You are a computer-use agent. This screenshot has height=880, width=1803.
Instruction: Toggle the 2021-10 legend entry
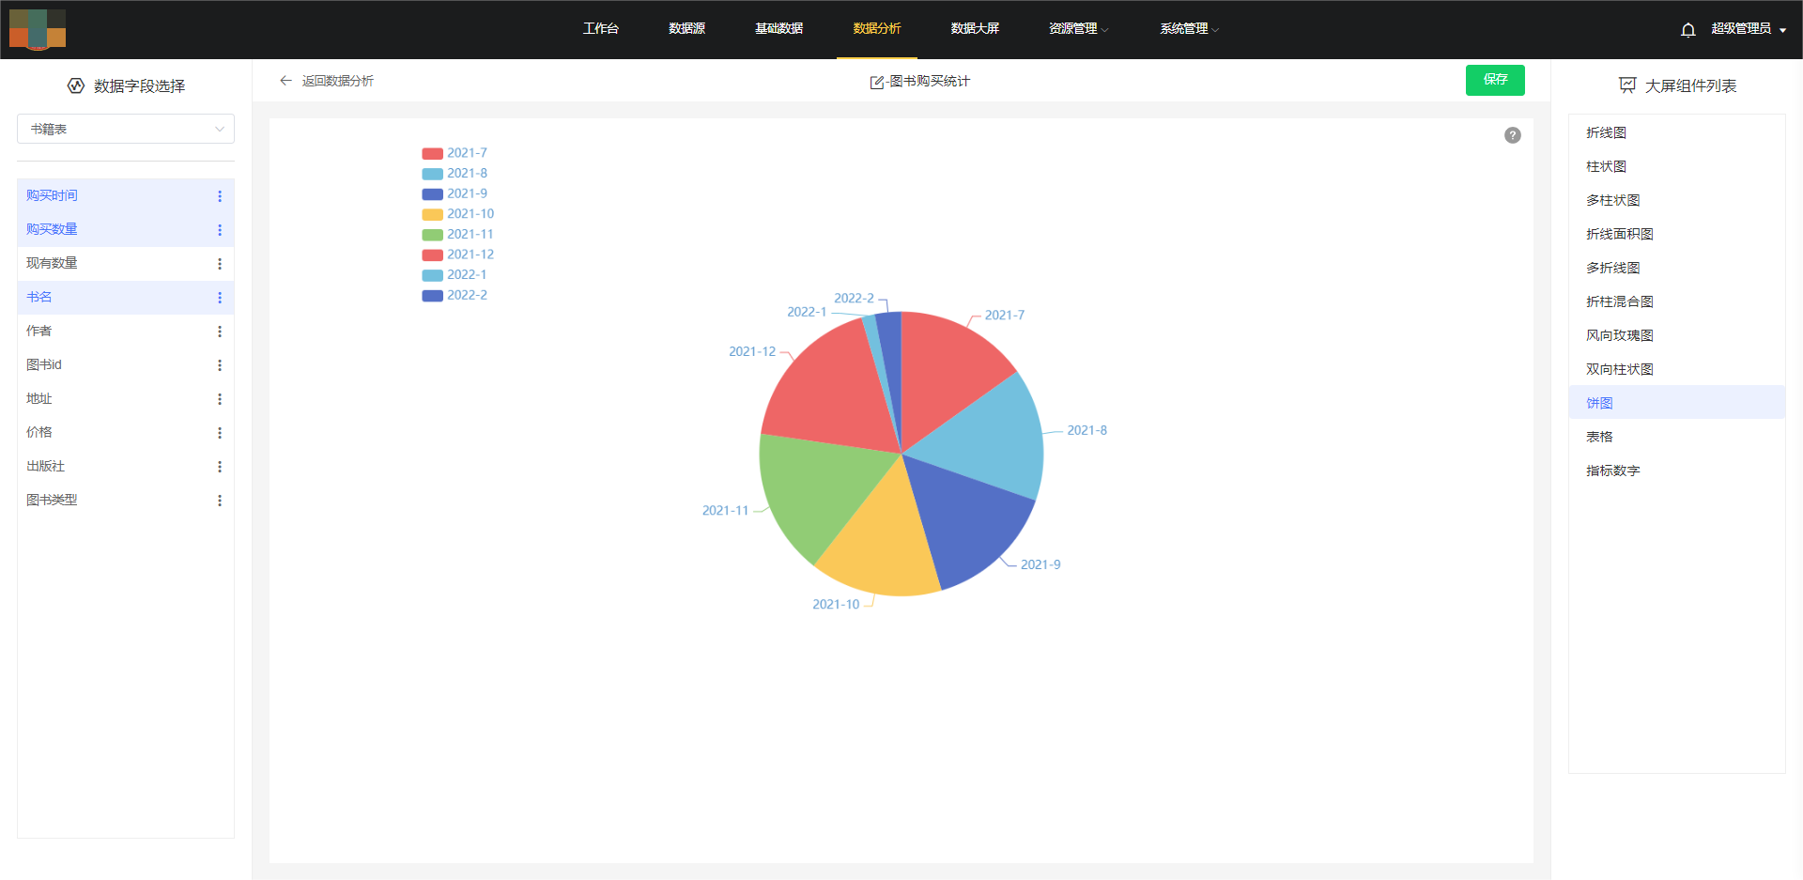tap(458, 214)
